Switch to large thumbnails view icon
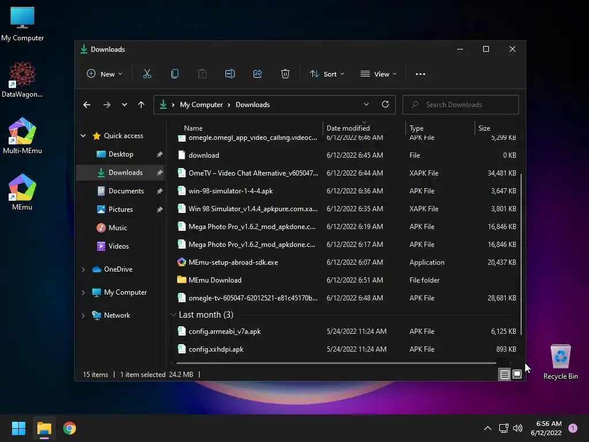Viewport: 589px width, 442px height. pos(517,374)
